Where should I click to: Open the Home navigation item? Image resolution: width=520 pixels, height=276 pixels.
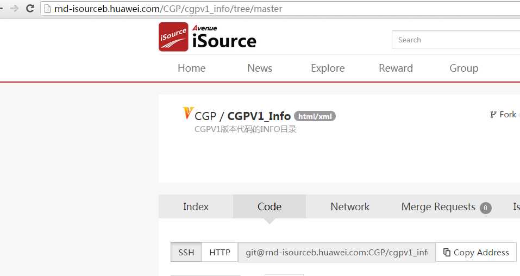tap(192, 68)
